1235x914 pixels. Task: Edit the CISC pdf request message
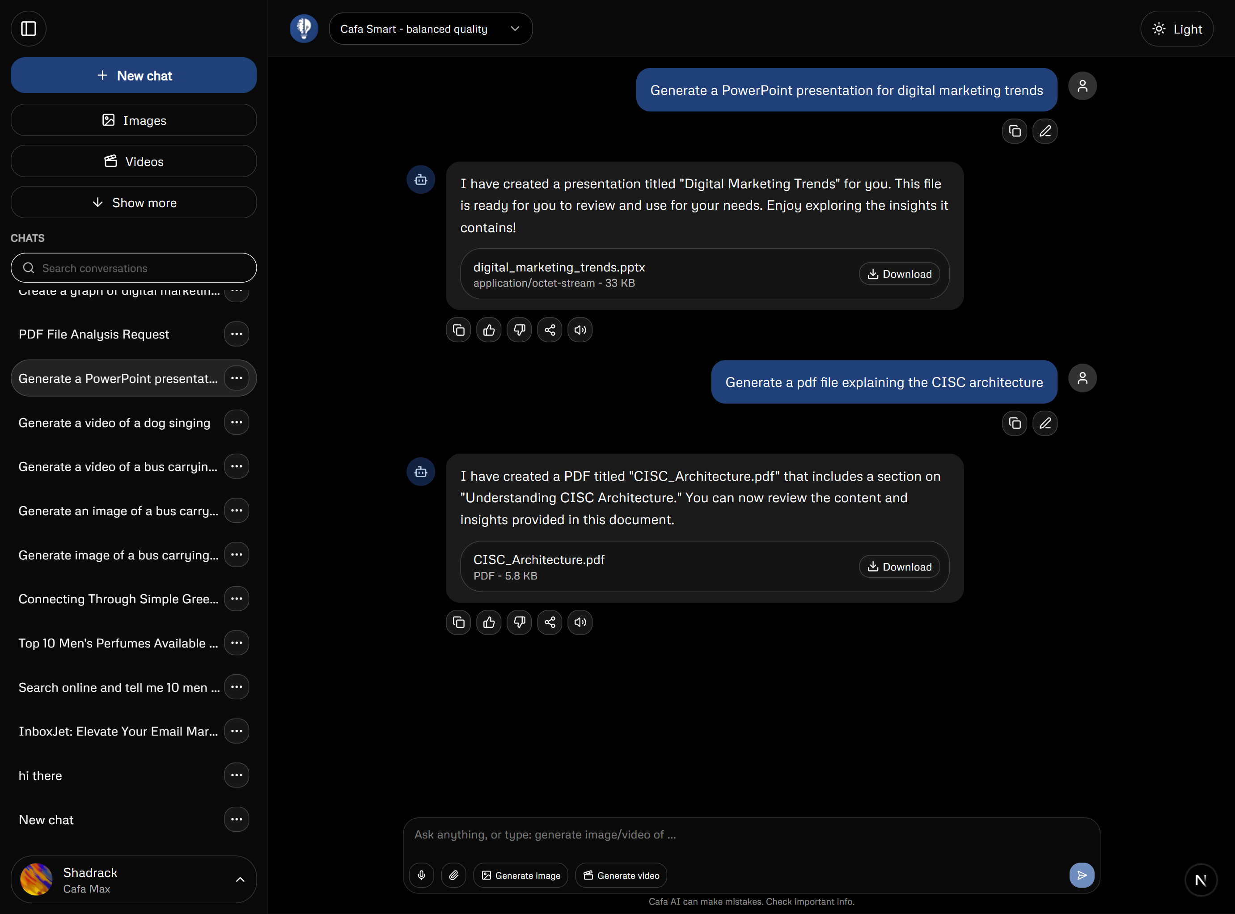1045,423
